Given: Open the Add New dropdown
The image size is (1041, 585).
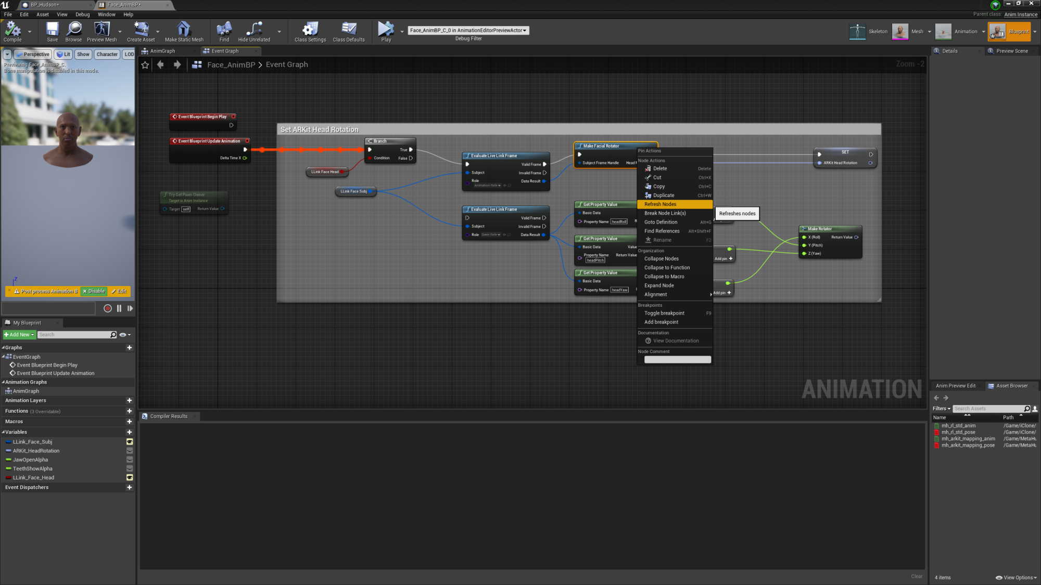Looking at the screenshot, I should (19, 335).
